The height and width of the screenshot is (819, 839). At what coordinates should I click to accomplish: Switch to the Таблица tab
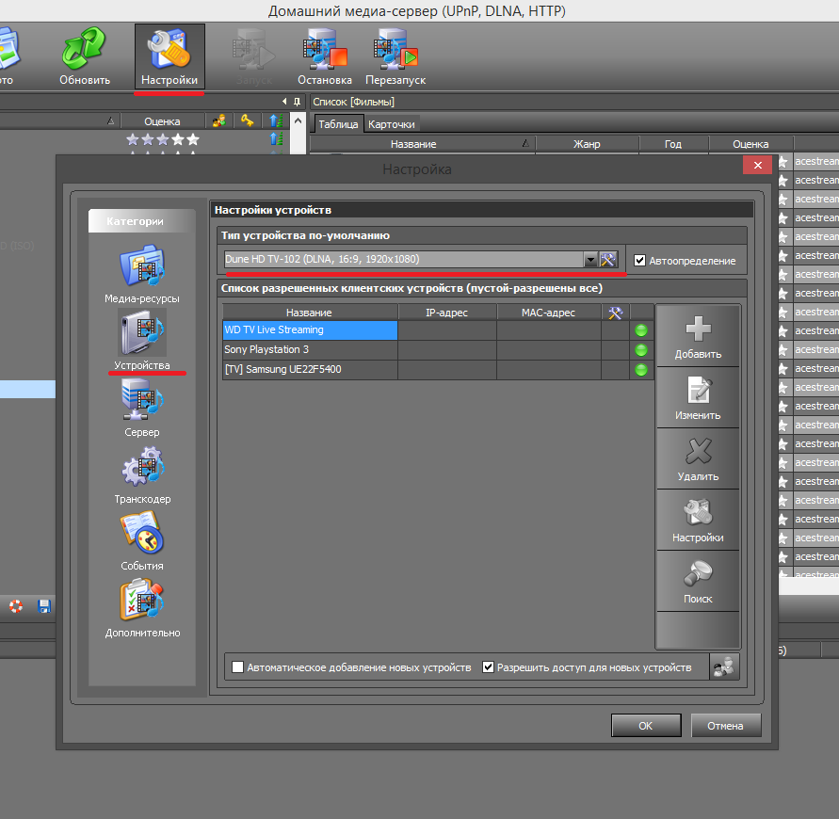point(337,124)
